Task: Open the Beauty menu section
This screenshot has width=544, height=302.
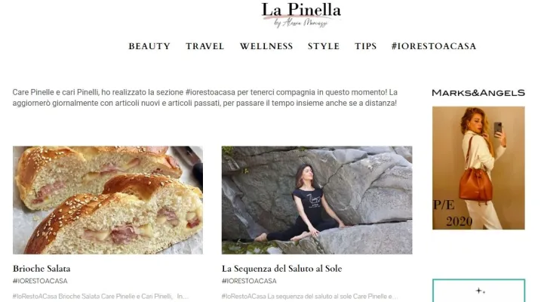Action: (149, 46)
